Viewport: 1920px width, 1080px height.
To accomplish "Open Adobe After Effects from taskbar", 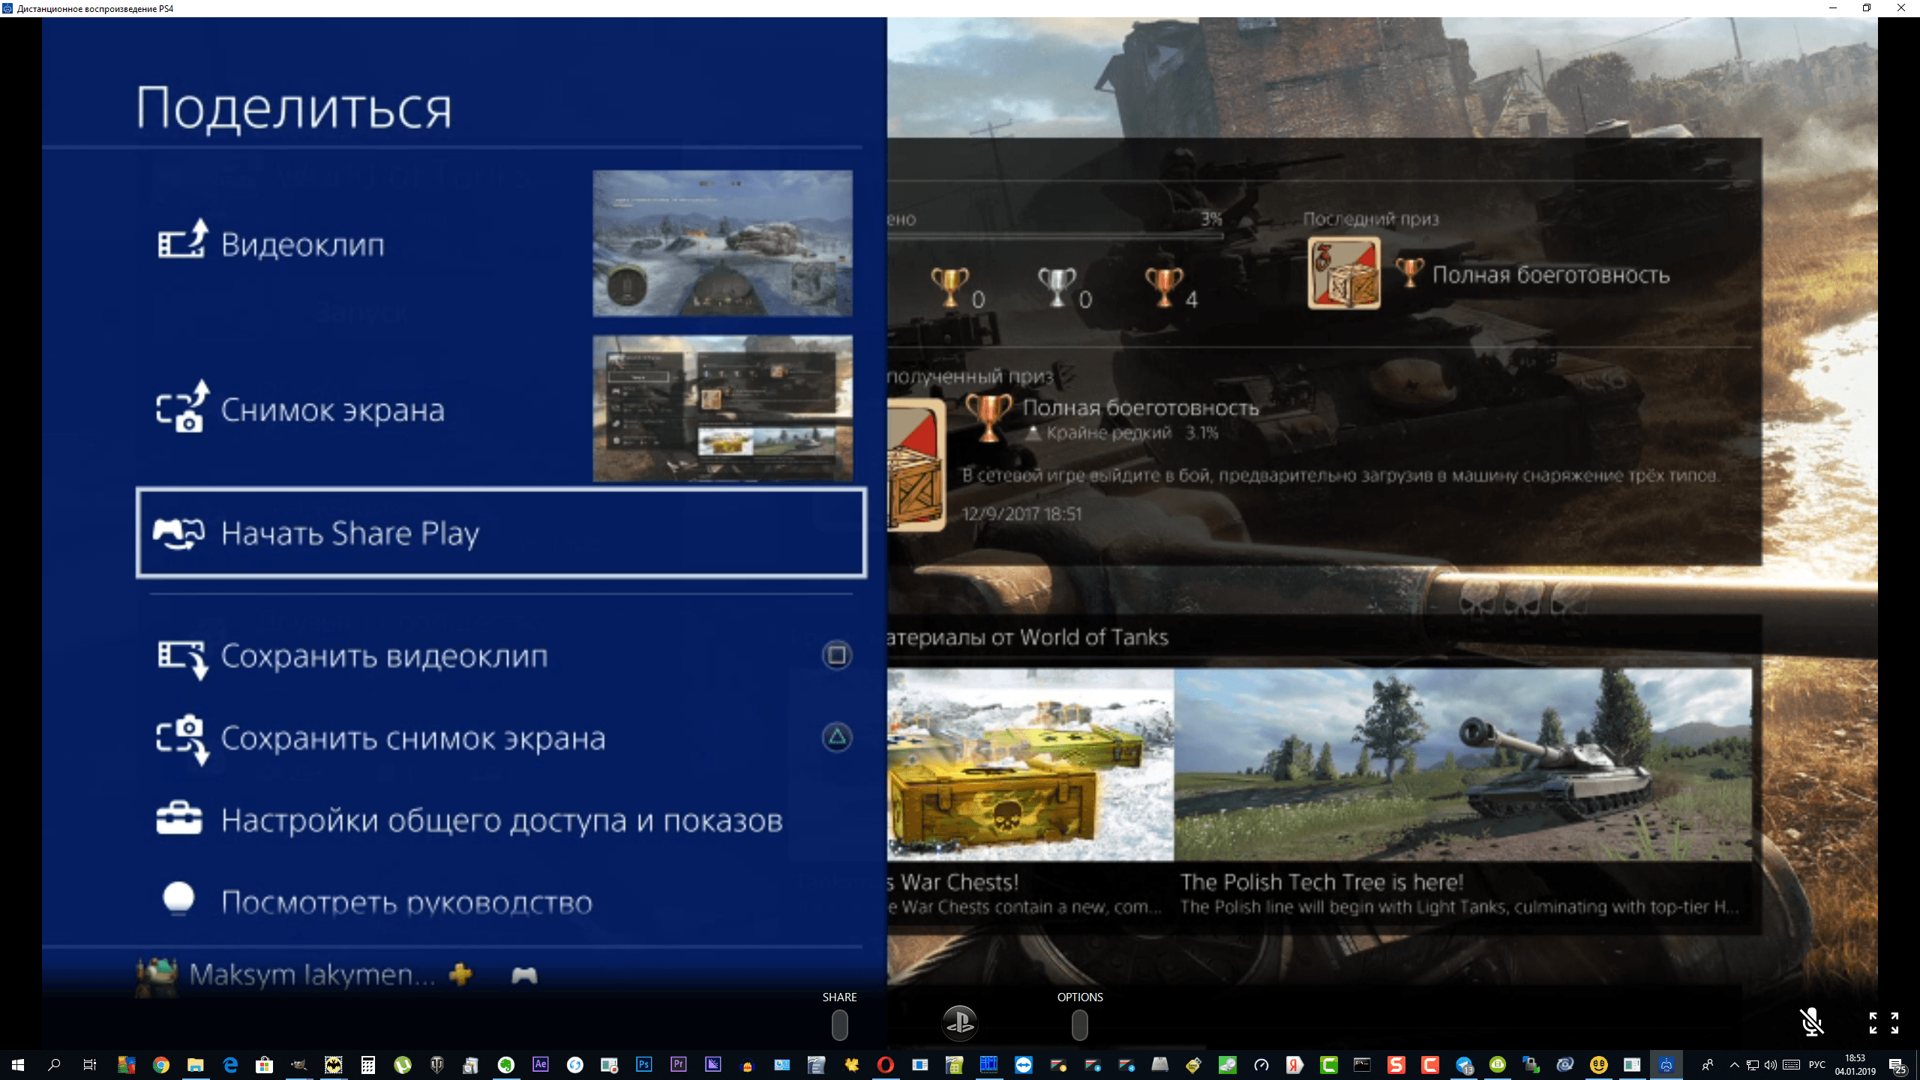I will (540, 1065).
